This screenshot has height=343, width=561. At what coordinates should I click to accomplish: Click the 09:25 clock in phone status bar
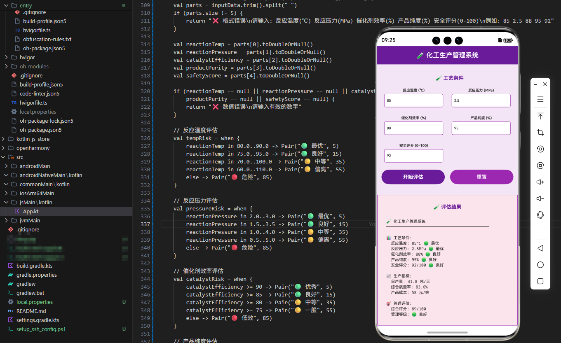pos(388,40)
